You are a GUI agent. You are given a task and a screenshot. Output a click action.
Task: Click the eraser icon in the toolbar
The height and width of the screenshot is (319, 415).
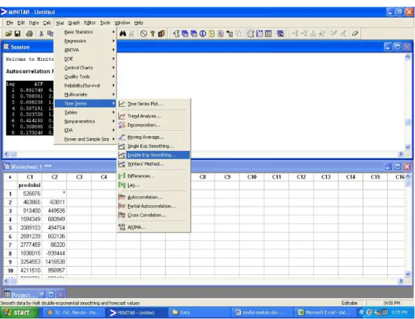coord(355,34)
